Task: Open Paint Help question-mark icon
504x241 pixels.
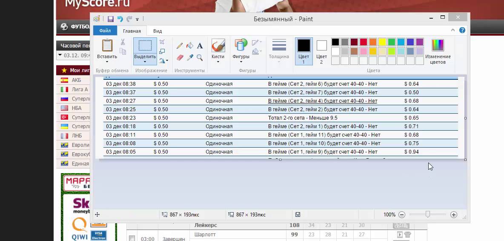Action: (x=462, y=31)
